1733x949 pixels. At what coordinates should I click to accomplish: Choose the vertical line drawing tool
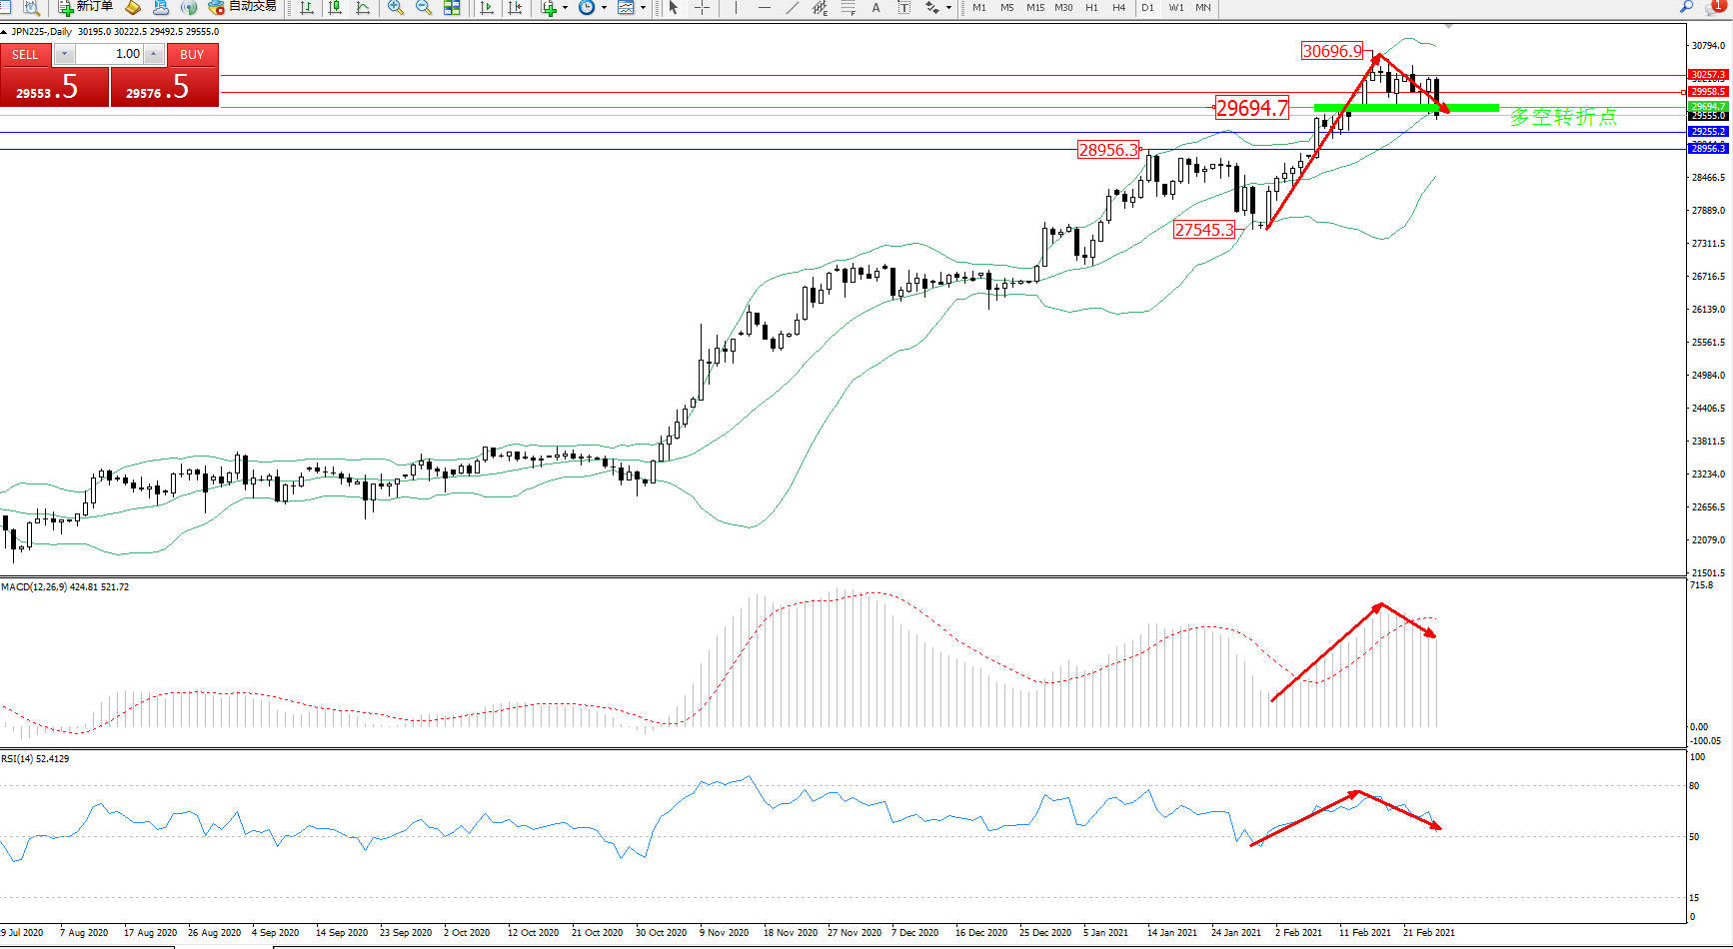point(737,8)
